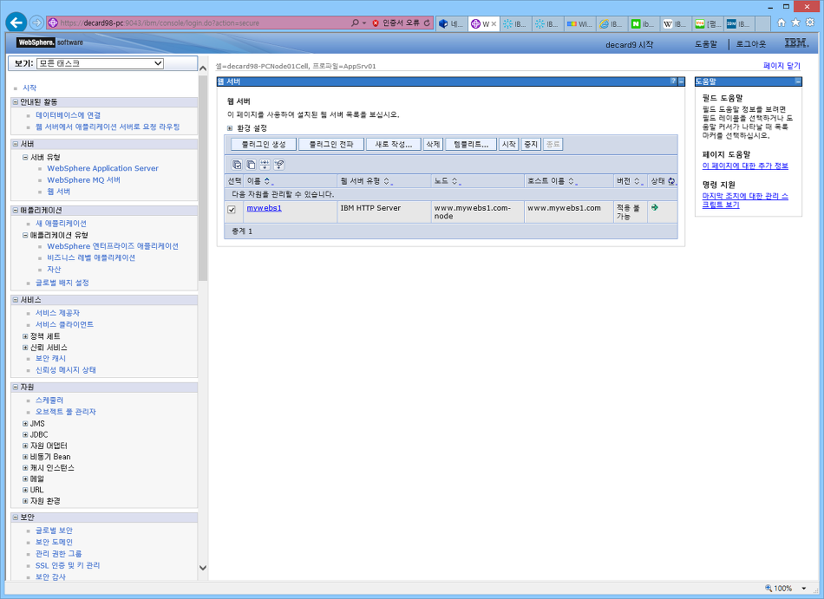Click the 템플리트... button

coord(471,145)
